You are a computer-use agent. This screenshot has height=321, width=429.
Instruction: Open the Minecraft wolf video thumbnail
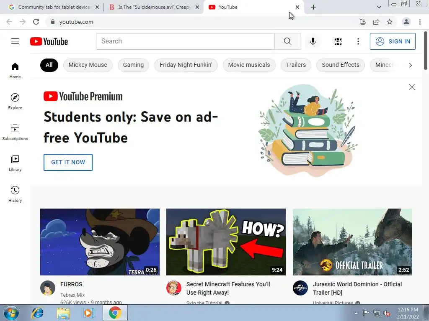pos(226,242)
